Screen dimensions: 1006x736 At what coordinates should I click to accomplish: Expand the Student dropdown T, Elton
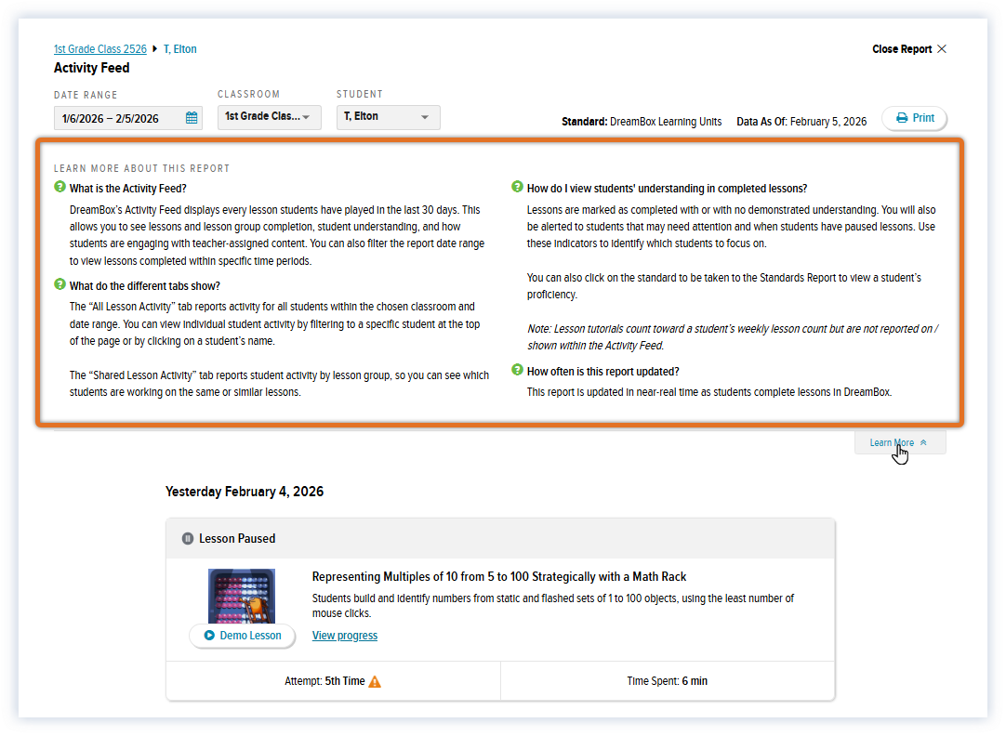point(388,117)
